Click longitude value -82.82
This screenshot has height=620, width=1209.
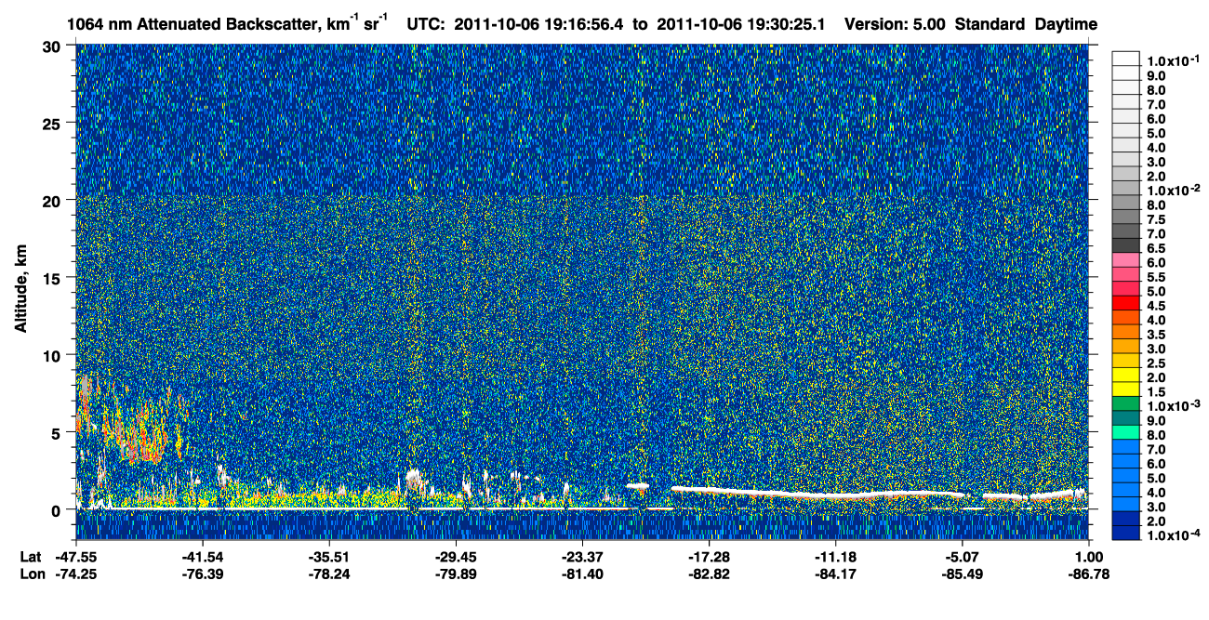[709, 574]
